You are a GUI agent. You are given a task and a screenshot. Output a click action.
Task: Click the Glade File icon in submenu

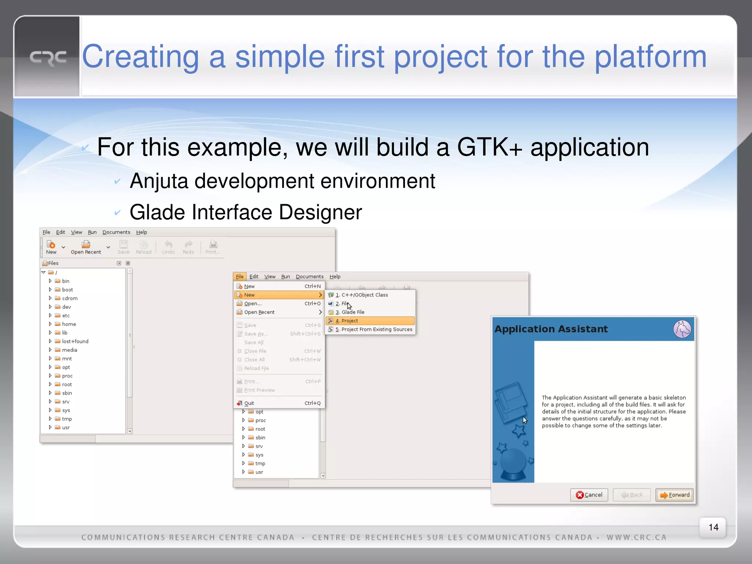pos(331,312)
